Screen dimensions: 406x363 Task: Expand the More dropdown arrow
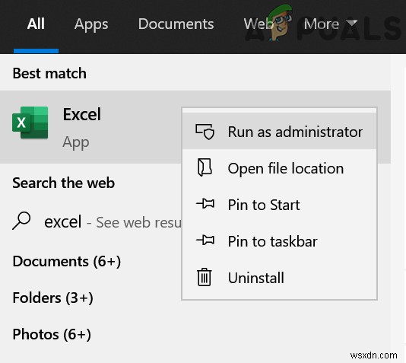pos(351,24)
